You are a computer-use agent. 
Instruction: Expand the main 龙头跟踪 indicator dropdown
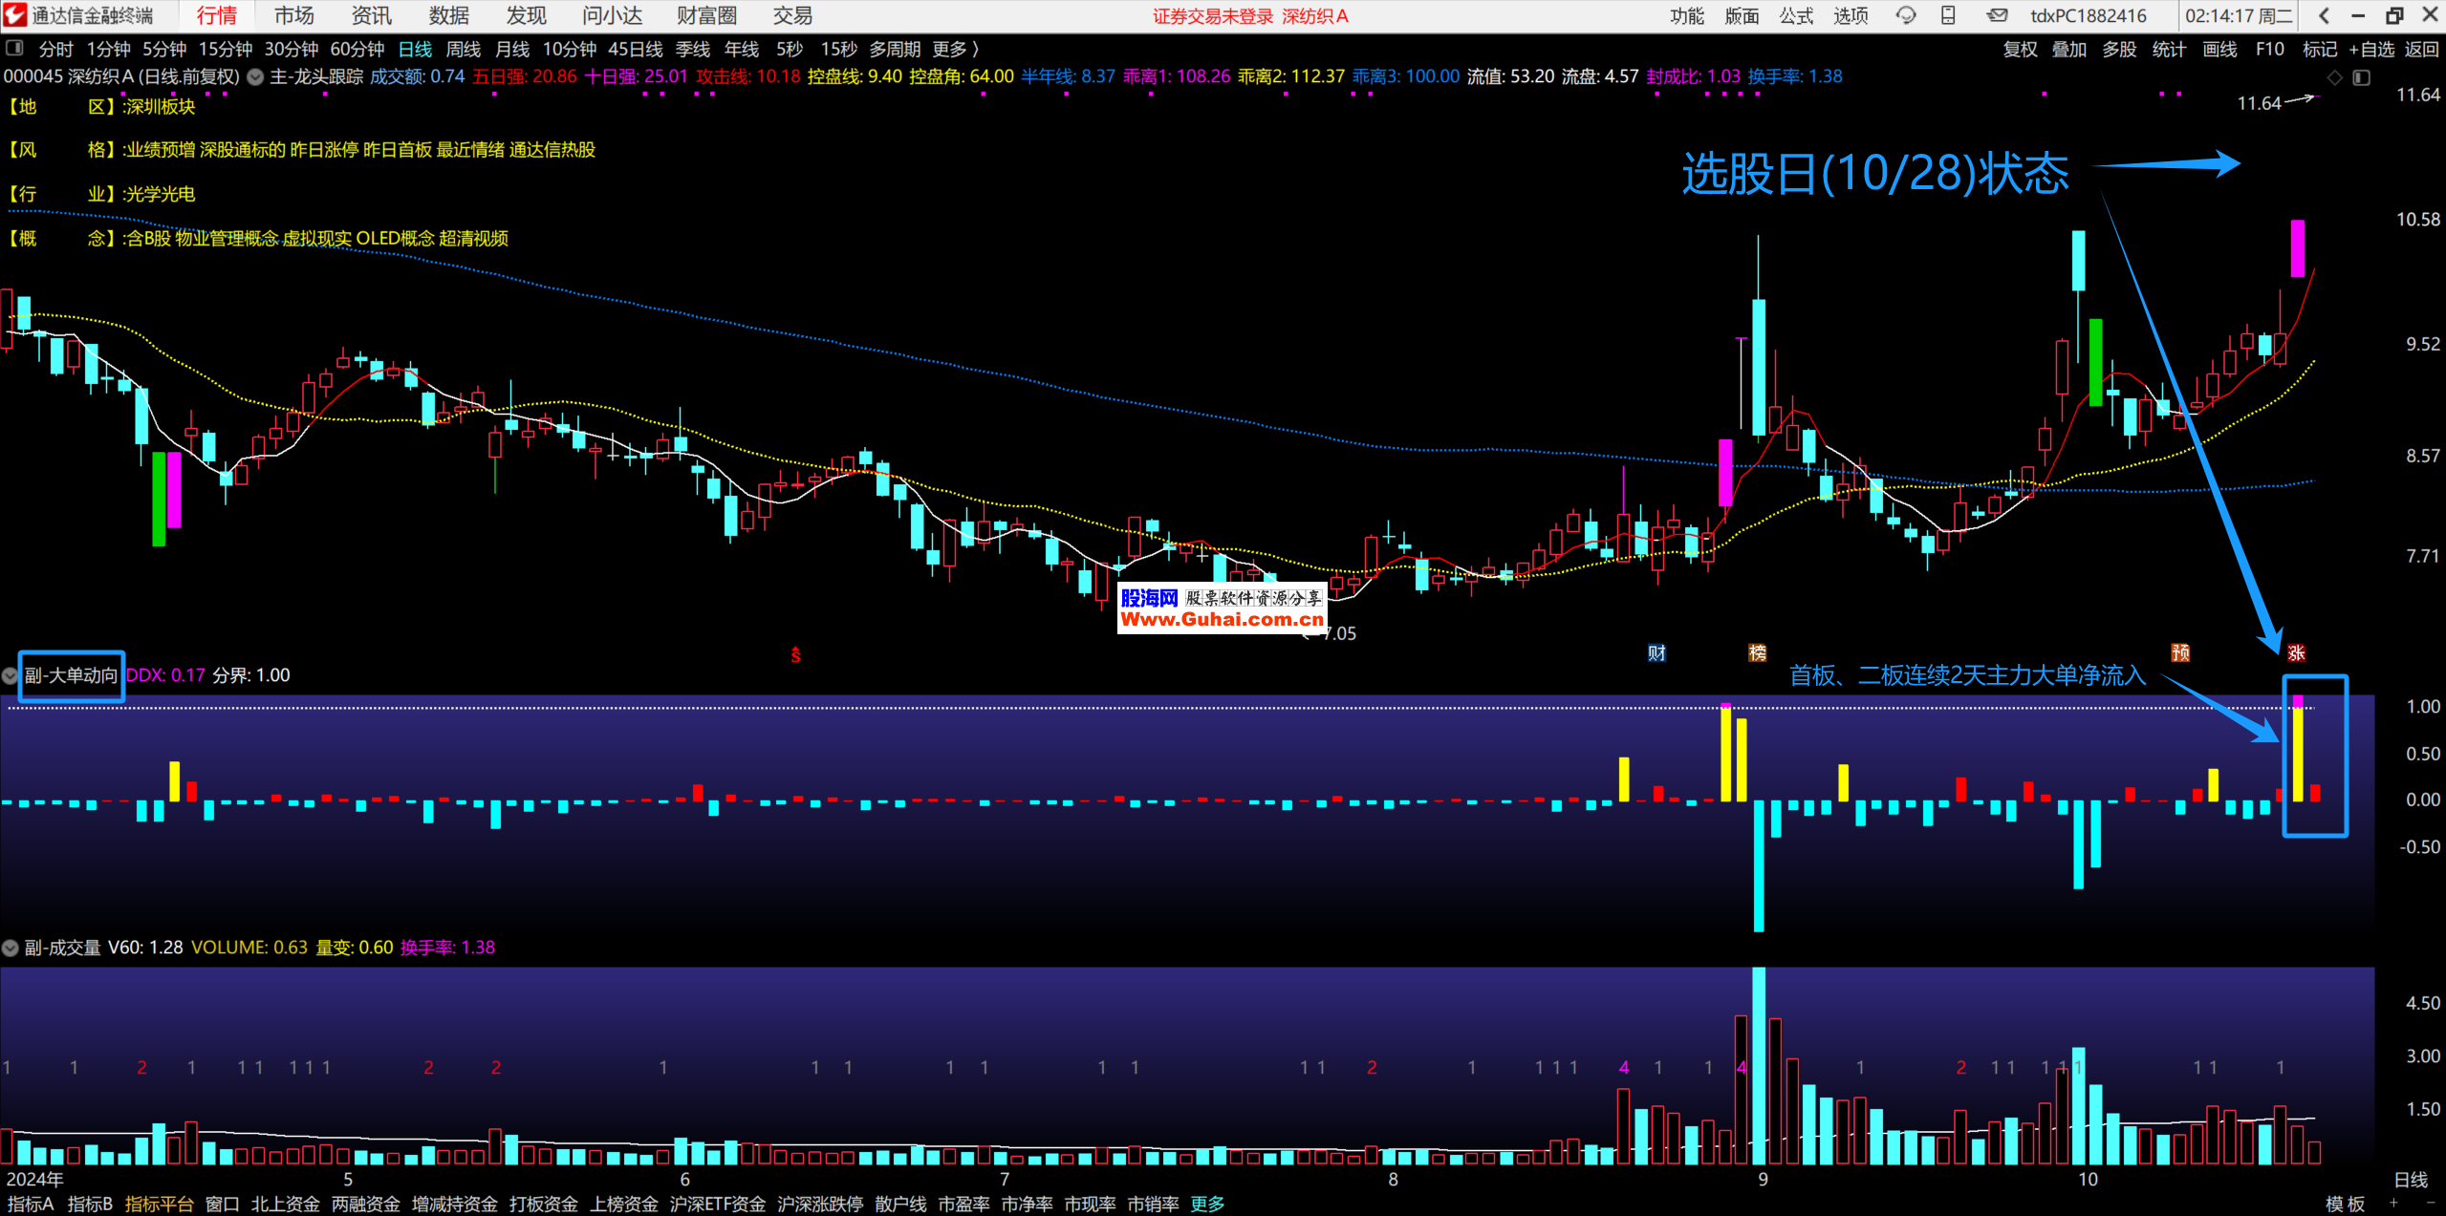[256, 77]
